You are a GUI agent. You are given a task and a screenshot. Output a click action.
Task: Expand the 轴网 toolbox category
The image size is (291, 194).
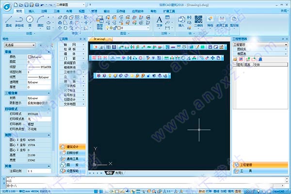click(72, 45)
